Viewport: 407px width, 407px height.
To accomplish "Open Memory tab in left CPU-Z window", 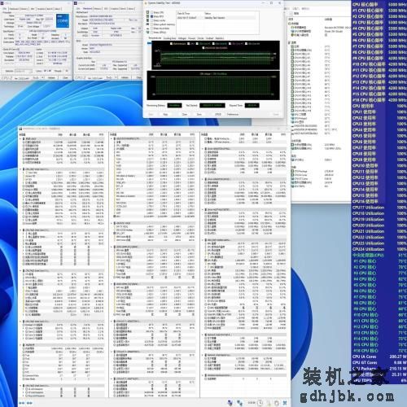I will (24, 9).
